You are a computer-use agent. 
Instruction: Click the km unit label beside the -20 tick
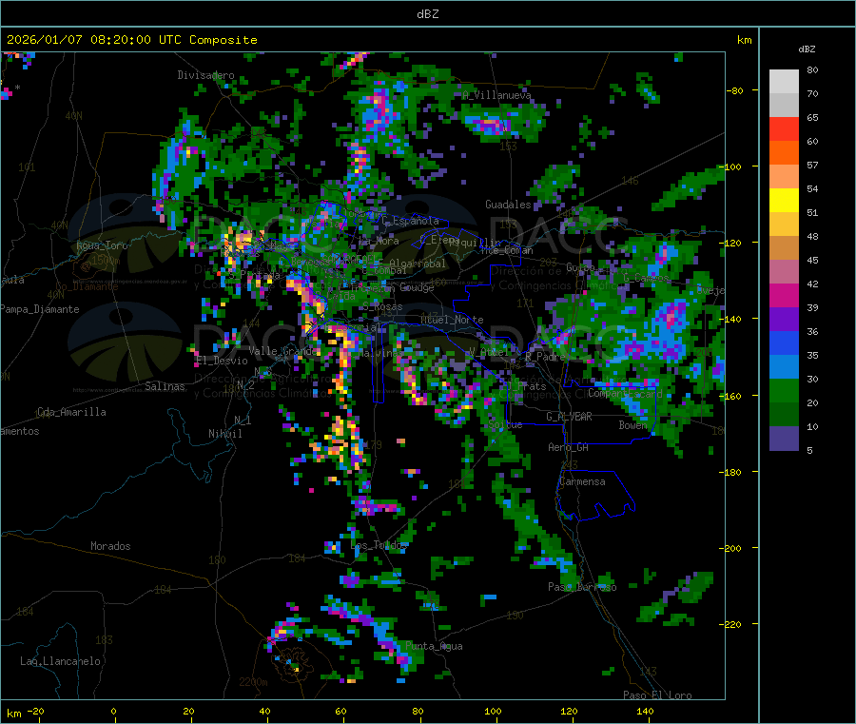click(14, 714)
